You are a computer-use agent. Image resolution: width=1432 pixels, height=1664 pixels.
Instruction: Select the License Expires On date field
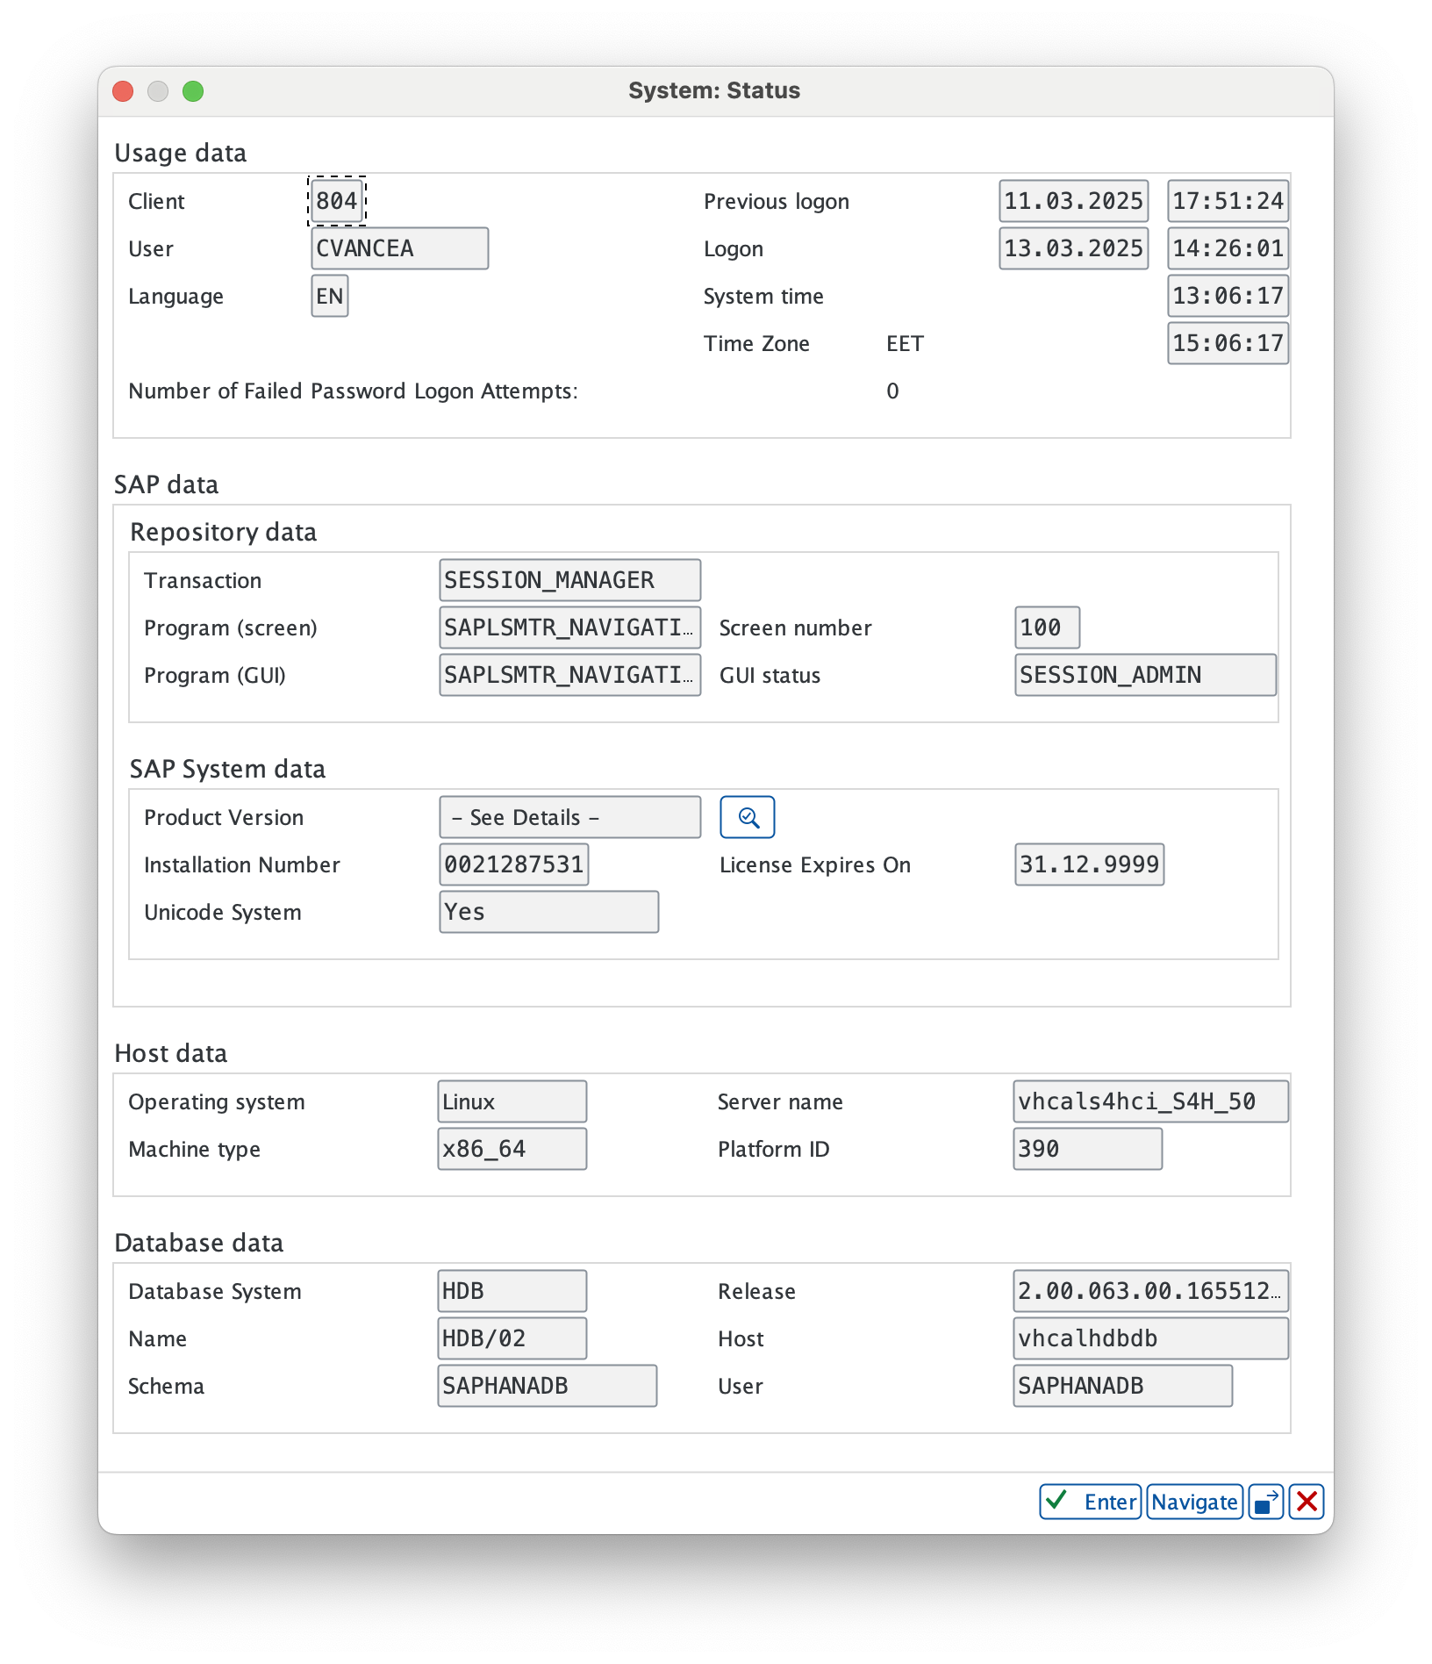[1089, 864]
